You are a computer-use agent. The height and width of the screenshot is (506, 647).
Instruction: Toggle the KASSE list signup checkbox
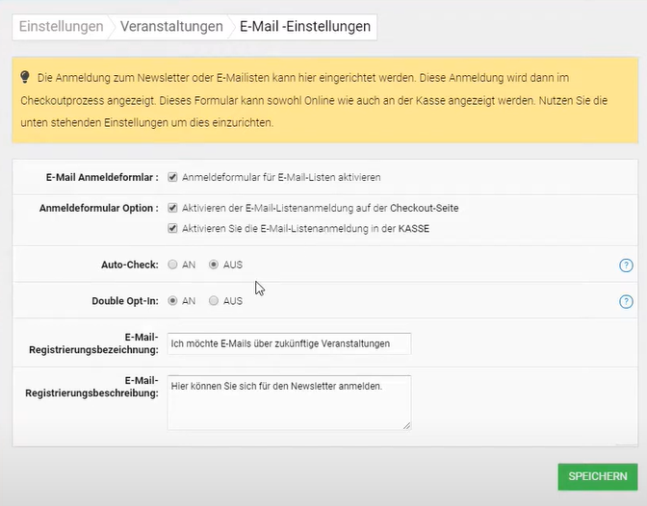click(172, 228)
